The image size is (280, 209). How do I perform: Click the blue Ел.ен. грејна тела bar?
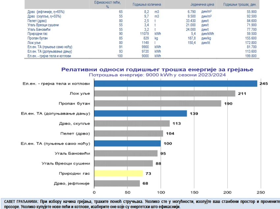click(x=176, y=84)
